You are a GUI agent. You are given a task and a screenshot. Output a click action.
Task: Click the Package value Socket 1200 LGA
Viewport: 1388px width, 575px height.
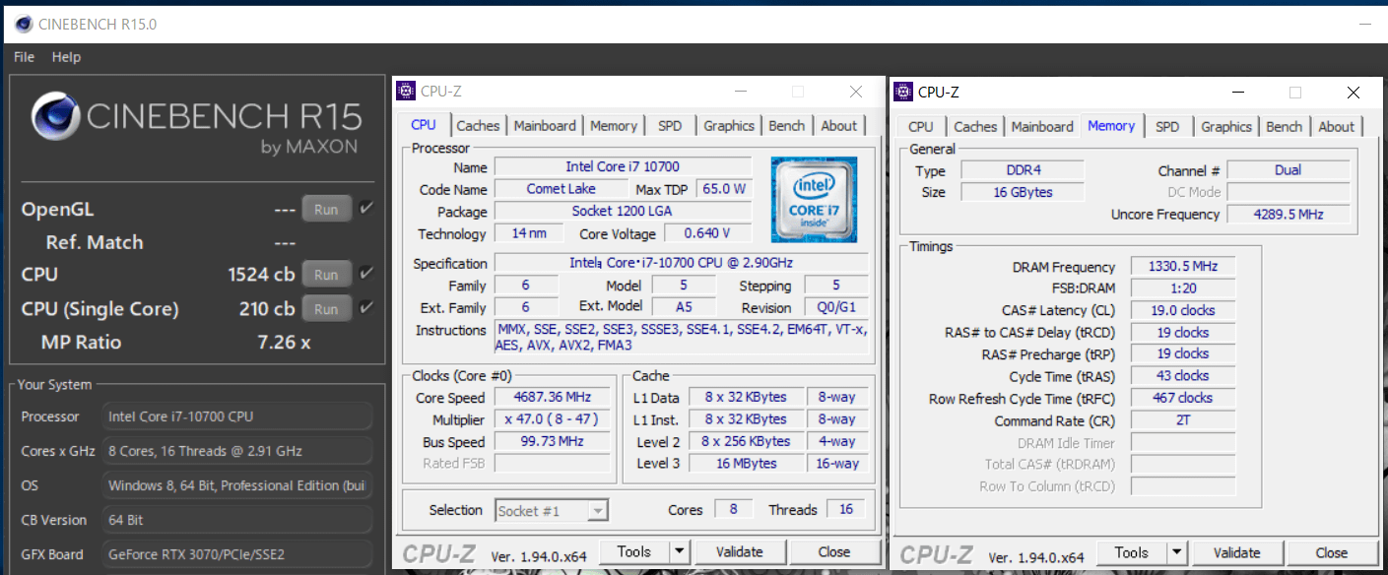623,212
